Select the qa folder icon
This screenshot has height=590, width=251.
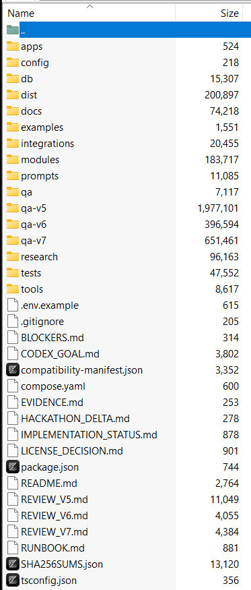coord(13,192)
